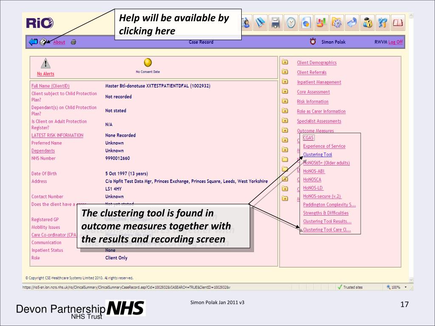Click the user name Simon Polak
This screenshot has height=326, width=435.
pyautogui.click(x=333, y=42)
